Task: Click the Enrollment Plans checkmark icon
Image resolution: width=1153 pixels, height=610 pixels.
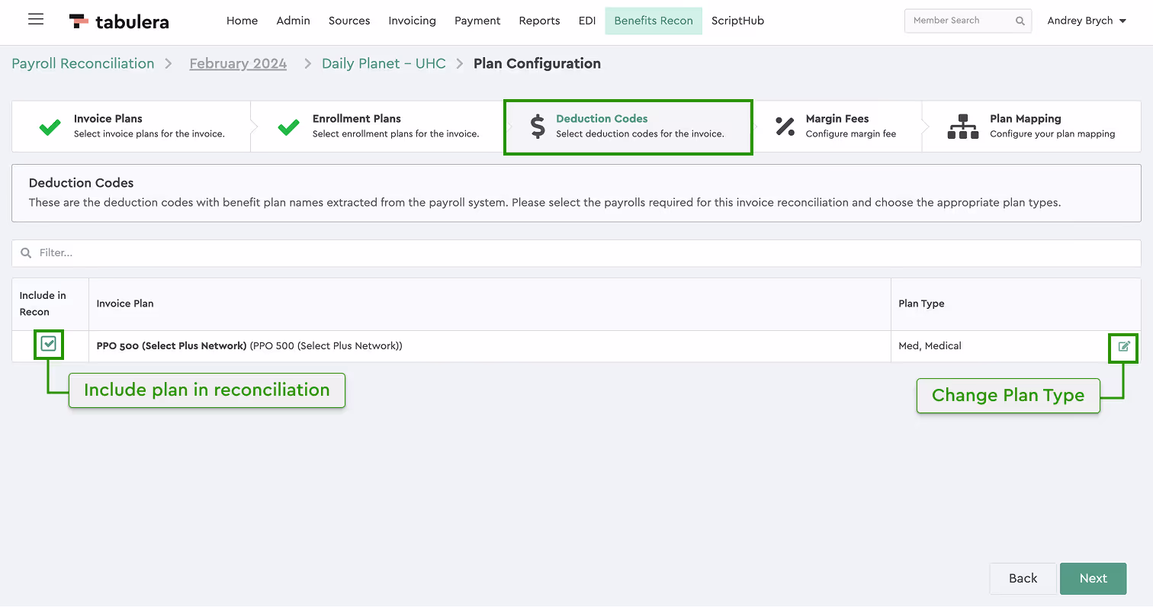Action: 289,127
